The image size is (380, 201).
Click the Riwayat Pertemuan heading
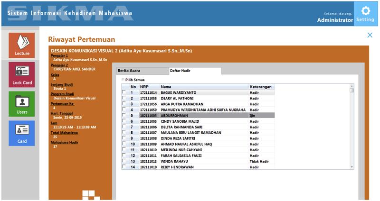tap(81, 39)
